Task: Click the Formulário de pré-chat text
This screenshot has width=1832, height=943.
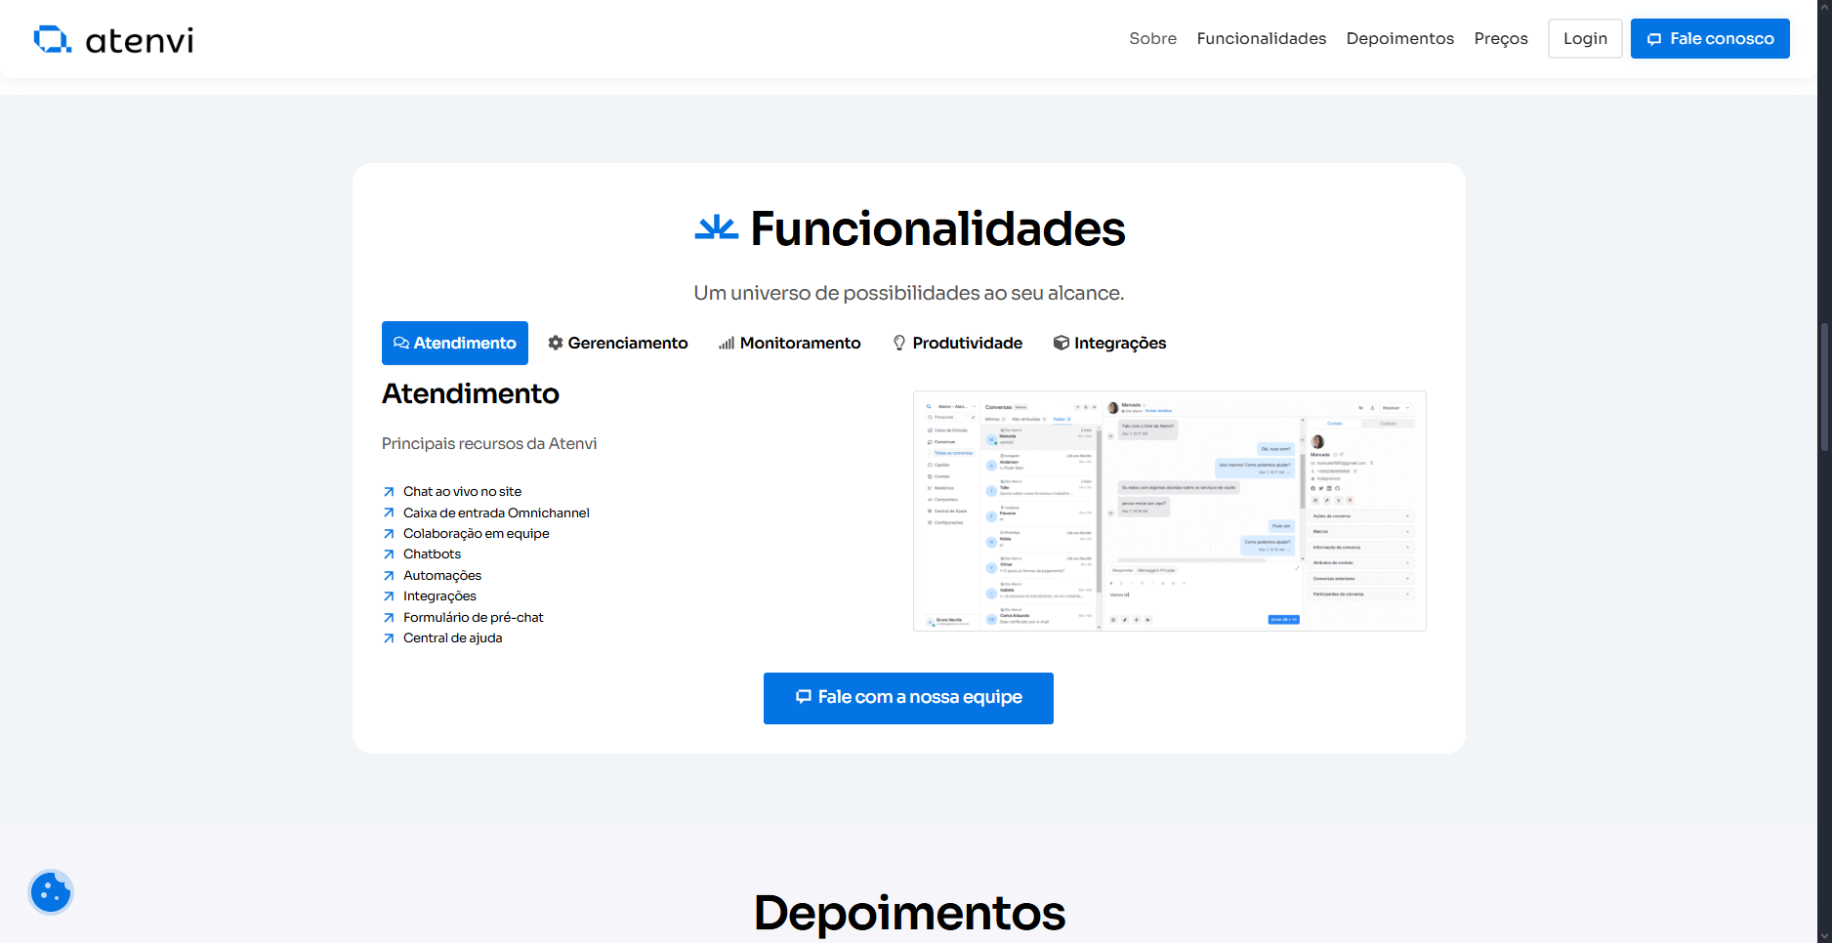Action: click(474, 618)
